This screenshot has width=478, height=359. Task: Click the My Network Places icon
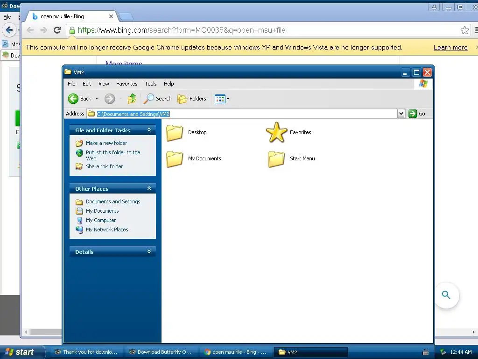[x=79, y=230]
